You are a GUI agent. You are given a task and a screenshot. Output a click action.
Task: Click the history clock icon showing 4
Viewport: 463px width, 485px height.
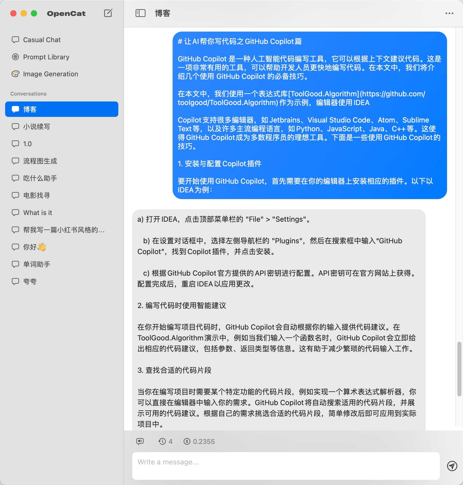[x=162, y=441]
